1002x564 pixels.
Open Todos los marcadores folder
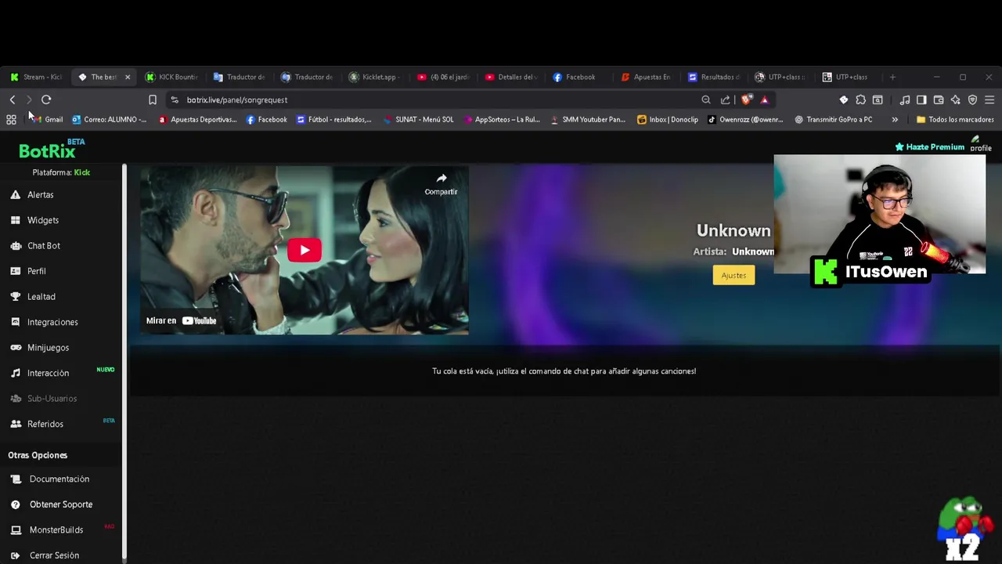click(x=954, y=119)
